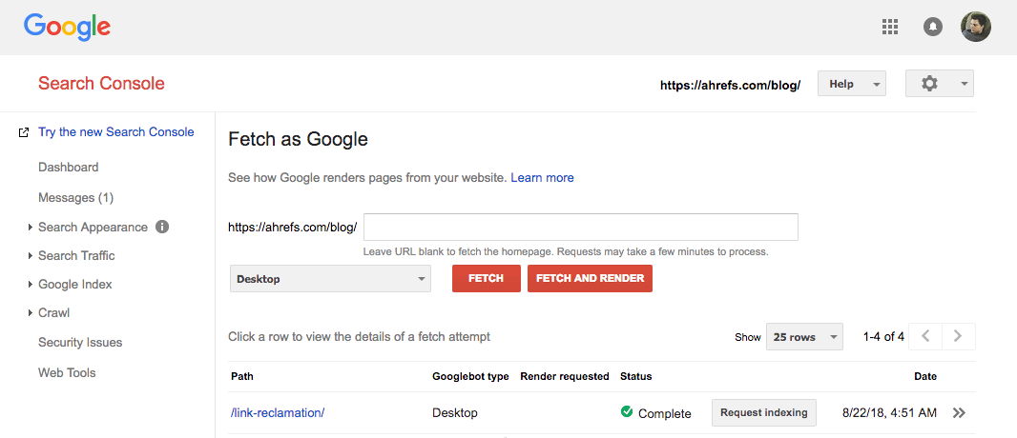The image size is (1017, 438).
Task: Open the Desktop Googlebot type dropdown
Action: [x=330, y=279]
